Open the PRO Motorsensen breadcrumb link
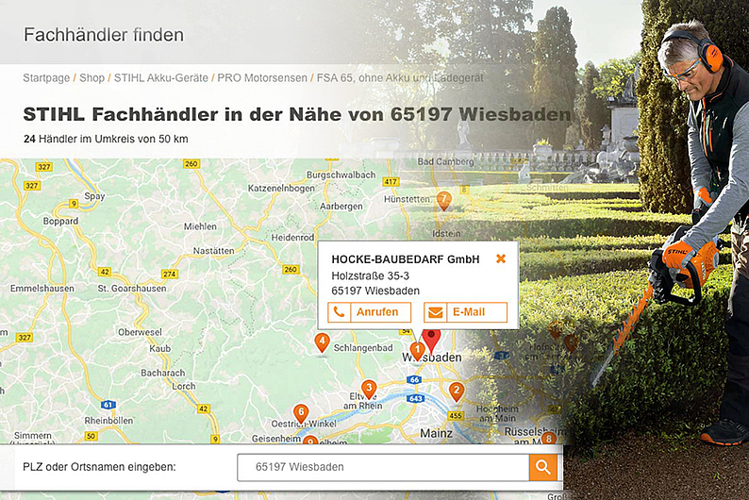Screen dimensions: 749x500 [x=262, y=78]
